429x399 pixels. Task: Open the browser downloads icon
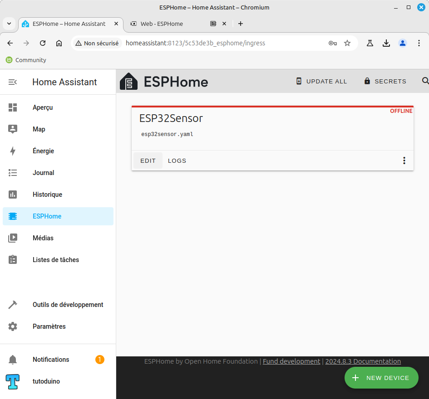(386, 43)
